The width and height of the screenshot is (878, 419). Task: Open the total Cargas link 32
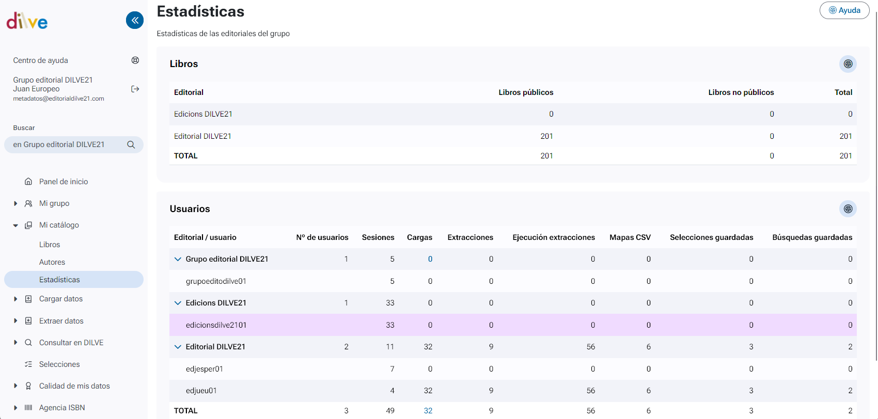[428, 411]
